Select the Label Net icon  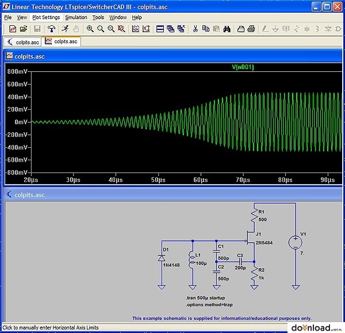[286, 29]
